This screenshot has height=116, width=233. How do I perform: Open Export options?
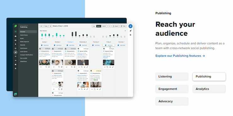(x=116, y=26)
